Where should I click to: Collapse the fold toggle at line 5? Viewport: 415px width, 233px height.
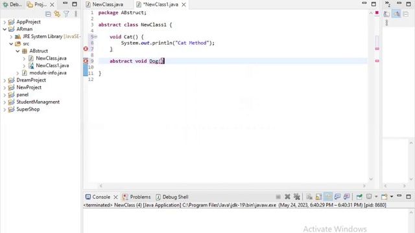coord(96,37)
